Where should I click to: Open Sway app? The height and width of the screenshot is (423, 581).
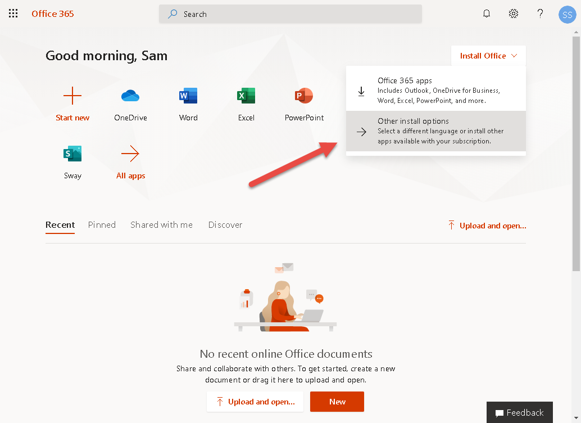[72, 162]
